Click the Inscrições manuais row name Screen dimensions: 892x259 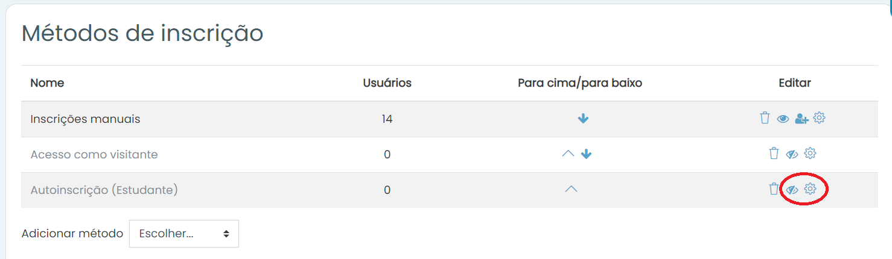click(x=85, y=119)
